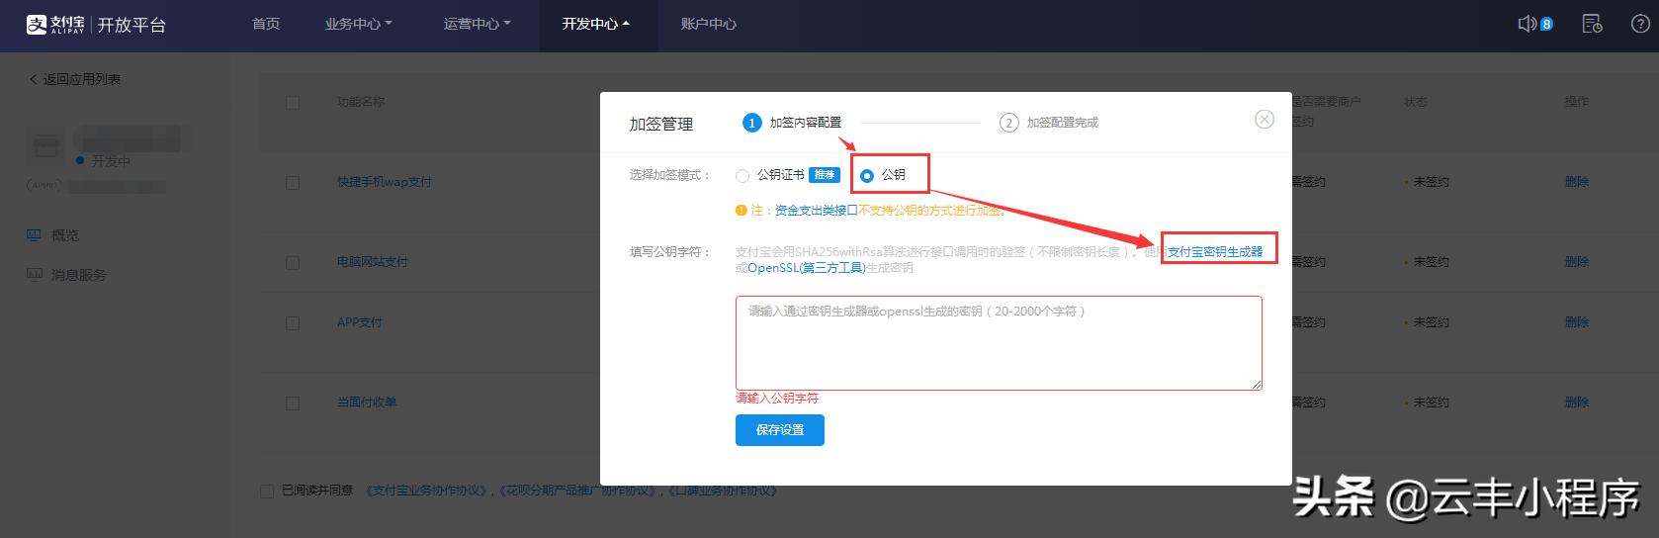Click the 返回应用列表 text link
The height and width of the screenshot is (538, 1659).
click(x=82, y=79)
